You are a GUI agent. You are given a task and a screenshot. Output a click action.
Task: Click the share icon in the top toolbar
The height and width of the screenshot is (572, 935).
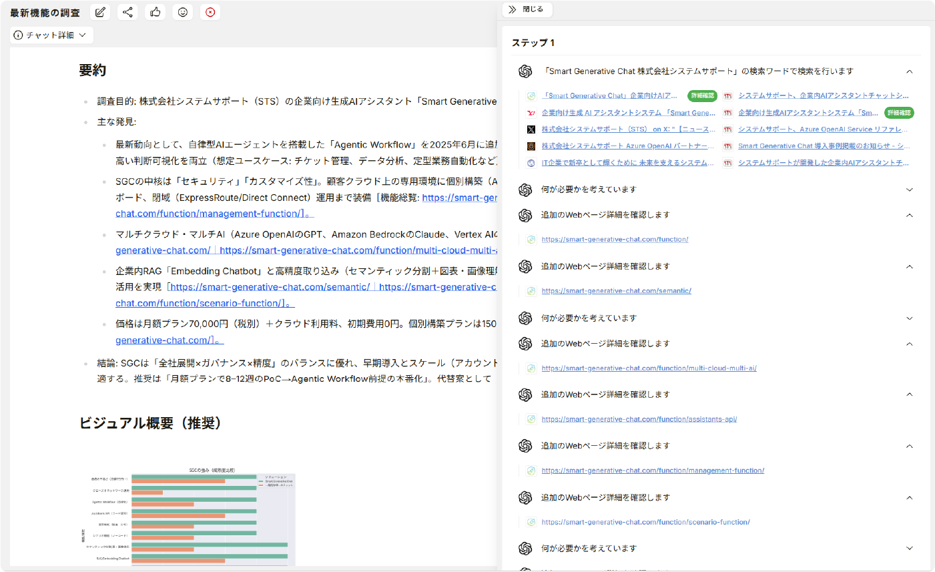tap(127, 12)
